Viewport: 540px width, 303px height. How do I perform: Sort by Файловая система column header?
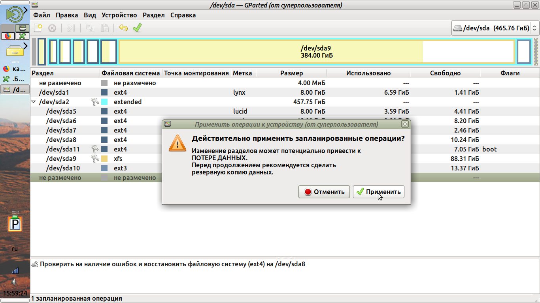point(131,73)
